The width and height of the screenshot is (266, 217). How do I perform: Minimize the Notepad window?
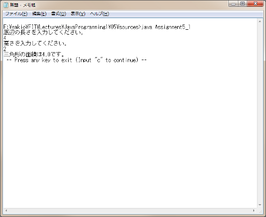(x=234, y=4)
